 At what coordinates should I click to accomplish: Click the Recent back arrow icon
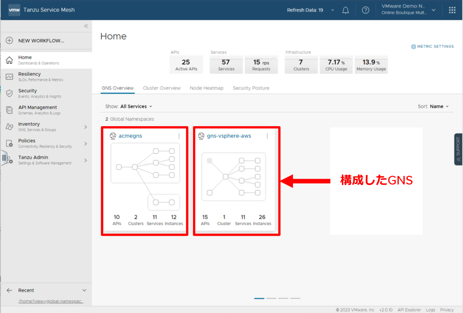click(9, 290)
